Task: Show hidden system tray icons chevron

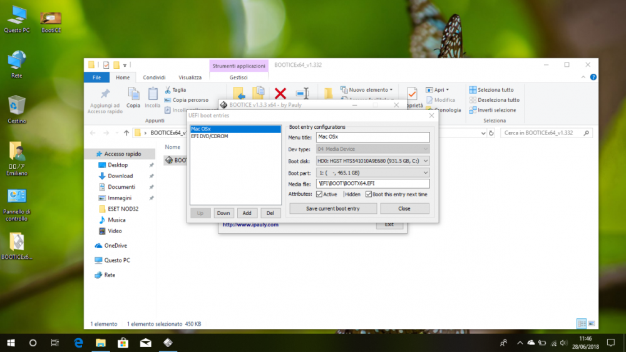Action: click(520, 343)
